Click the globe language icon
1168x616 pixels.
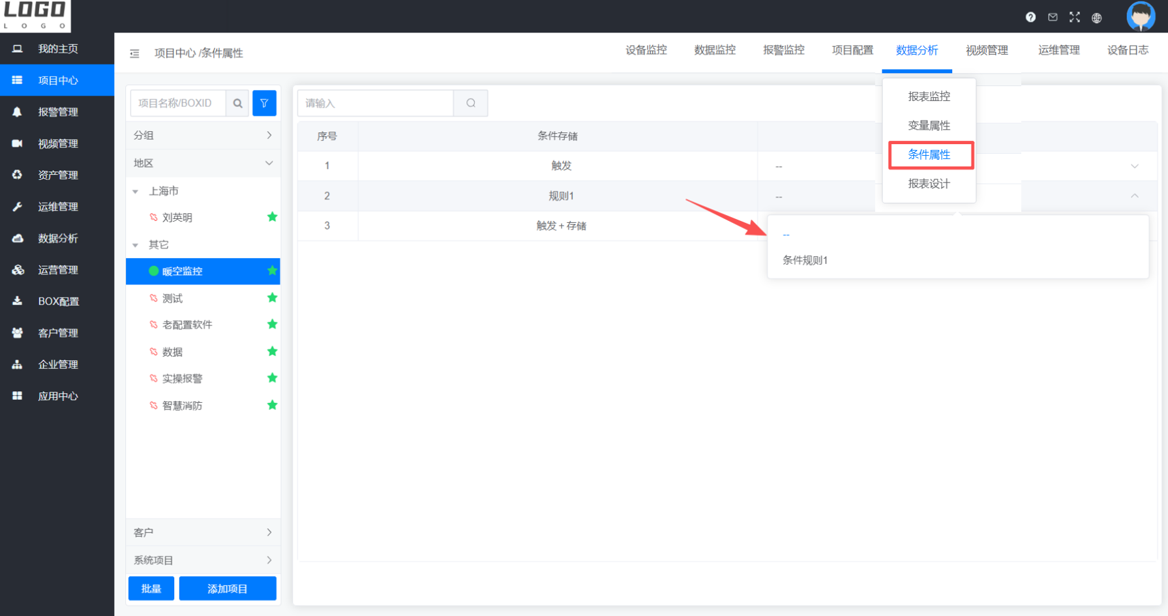coord(1097,18)
